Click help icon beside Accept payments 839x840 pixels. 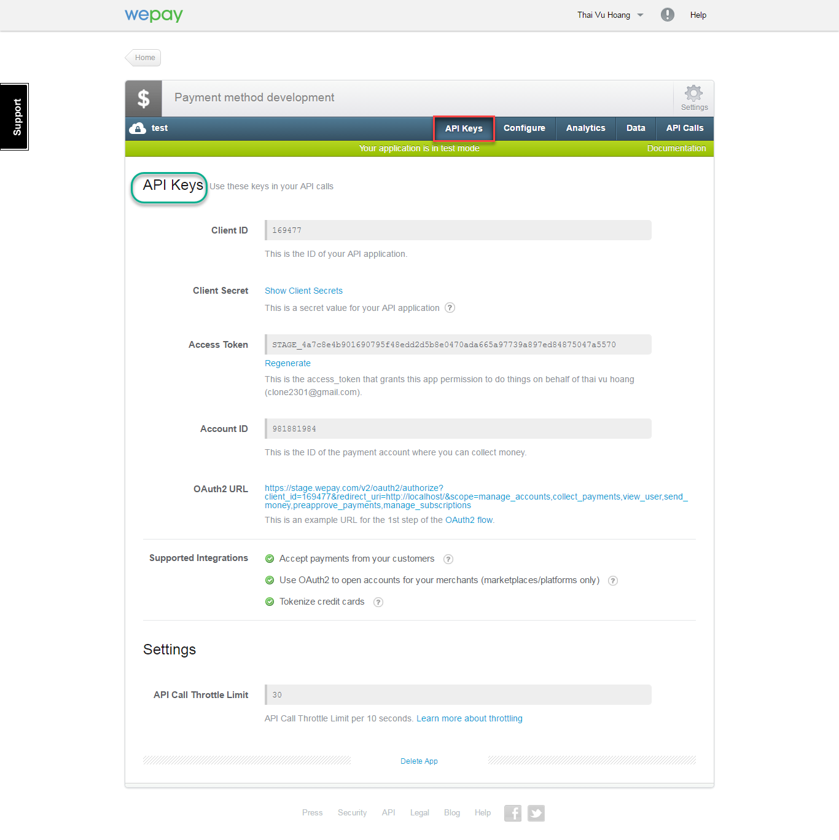(x=448, y=559)
